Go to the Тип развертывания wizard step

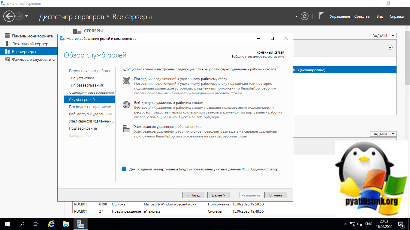[86, 85]
